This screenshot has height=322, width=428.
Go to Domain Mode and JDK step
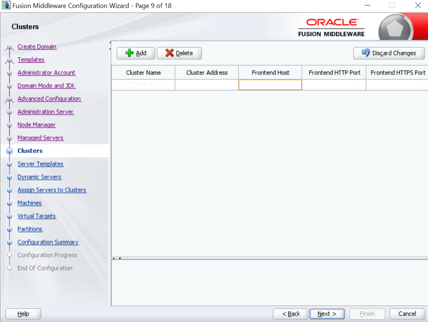point(46,86)
